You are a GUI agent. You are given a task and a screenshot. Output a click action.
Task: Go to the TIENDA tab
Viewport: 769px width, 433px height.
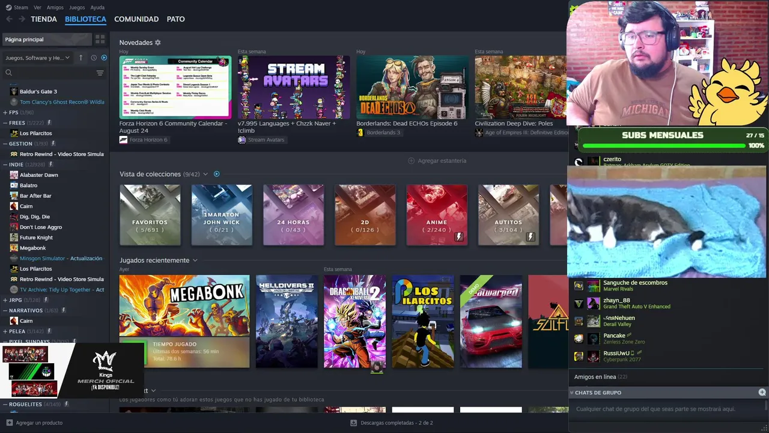tap(44, 19)
